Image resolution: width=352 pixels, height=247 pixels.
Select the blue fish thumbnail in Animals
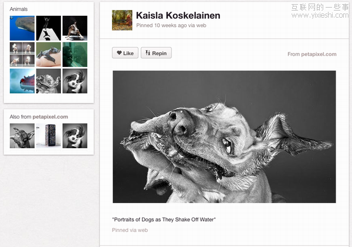click(22, 81)
